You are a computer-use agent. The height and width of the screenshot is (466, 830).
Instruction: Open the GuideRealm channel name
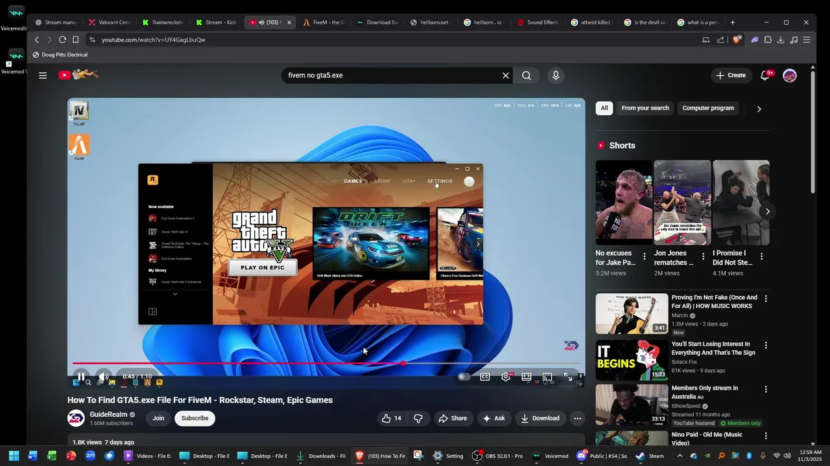coord(108,414)
